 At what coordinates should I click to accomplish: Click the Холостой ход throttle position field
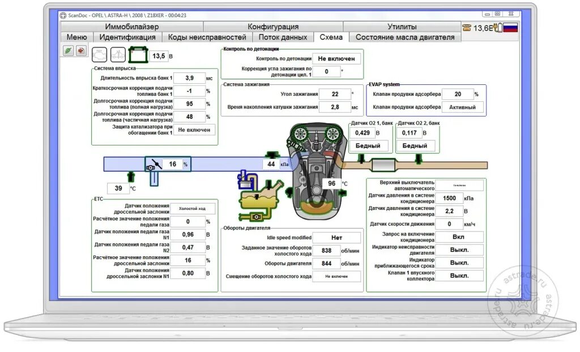click(x=193, y=208)
